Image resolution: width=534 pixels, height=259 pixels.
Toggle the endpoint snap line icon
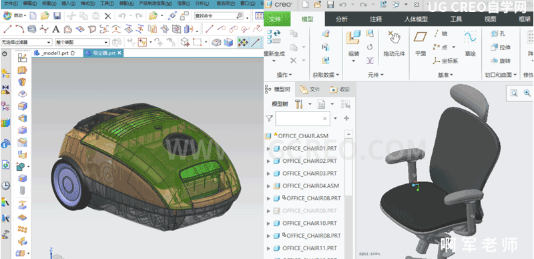tap(256, 43)
